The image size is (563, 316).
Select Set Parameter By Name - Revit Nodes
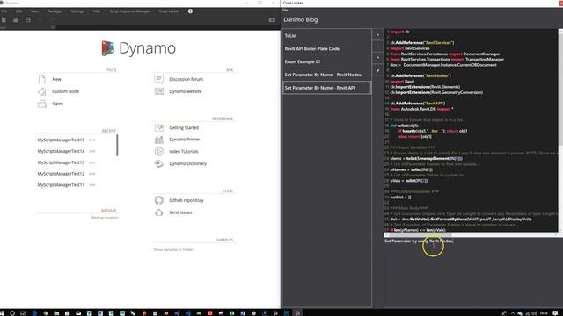point(326,75)
